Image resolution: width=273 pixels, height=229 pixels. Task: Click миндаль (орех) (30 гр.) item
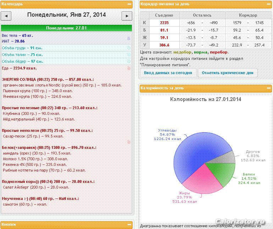(37, 153)
